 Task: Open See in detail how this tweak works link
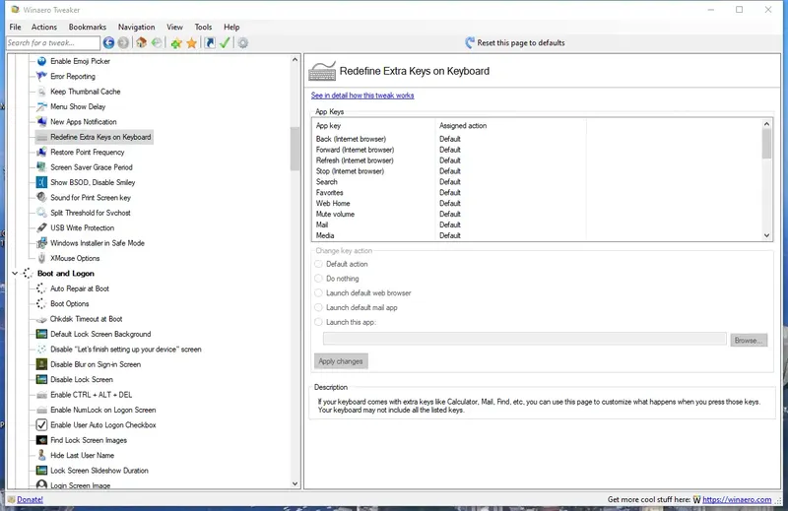pyautogui.click(x=362, y=96)
